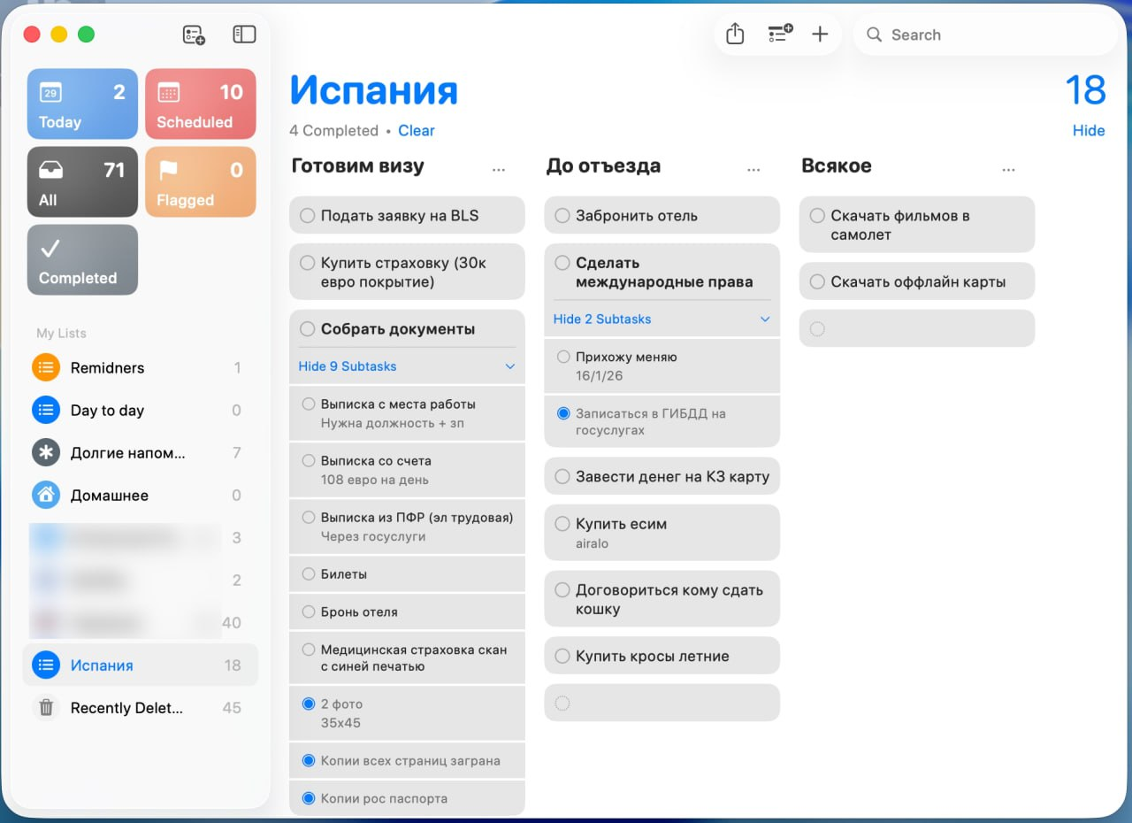Open the ellipsis menu for 'Готовим визу'
The width and height of the screenshot is (1132, 823).
(499, 168)
